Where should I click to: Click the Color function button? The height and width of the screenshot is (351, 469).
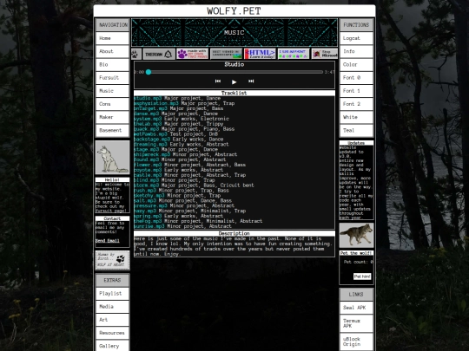tap(356, 64)
